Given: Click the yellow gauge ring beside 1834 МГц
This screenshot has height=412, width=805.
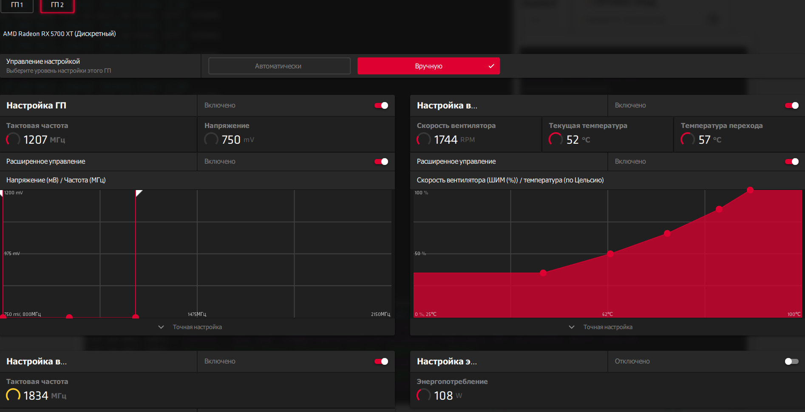Looking at the screenshot, I should coord(13,395).
